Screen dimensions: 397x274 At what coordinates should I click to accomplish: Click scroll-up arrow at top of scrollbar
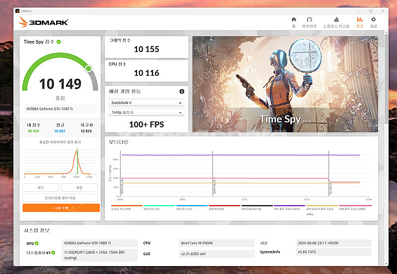386,33
